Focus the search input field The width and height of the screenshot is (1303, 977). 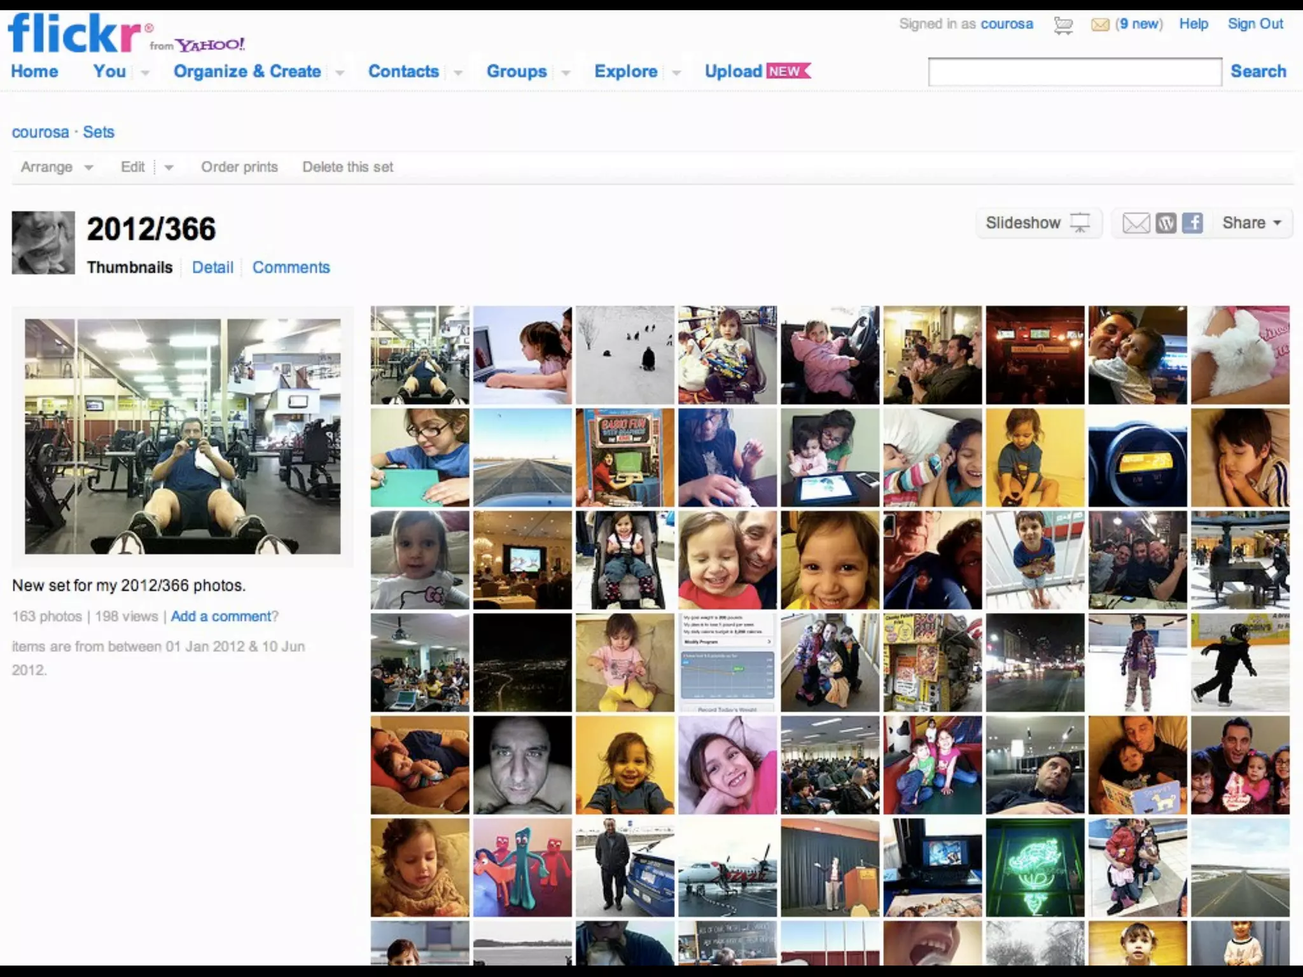coord(1075,72)
